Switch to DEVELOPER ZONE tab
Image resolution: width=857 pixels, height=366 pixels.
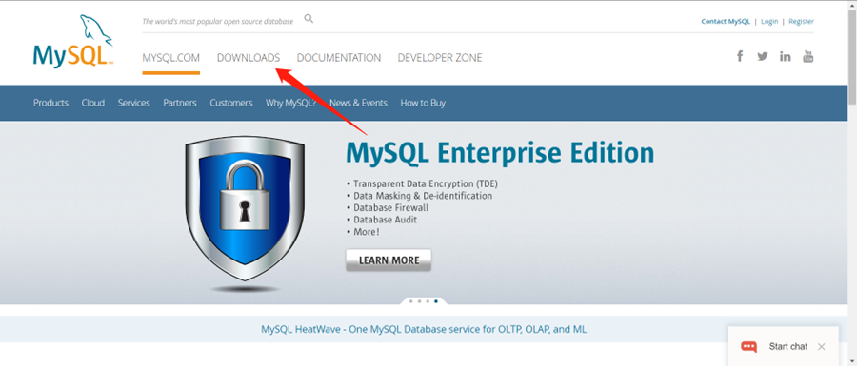(x=440, y=58)
